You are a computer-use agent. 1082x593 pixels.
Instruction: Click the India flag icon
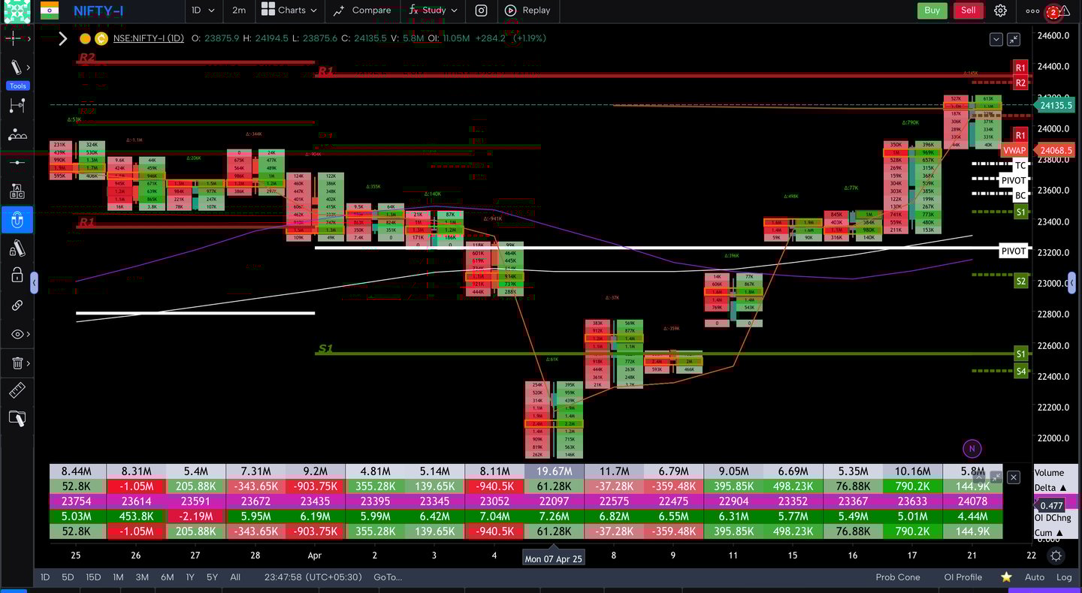pyautogui.click(x=49, y=11)
